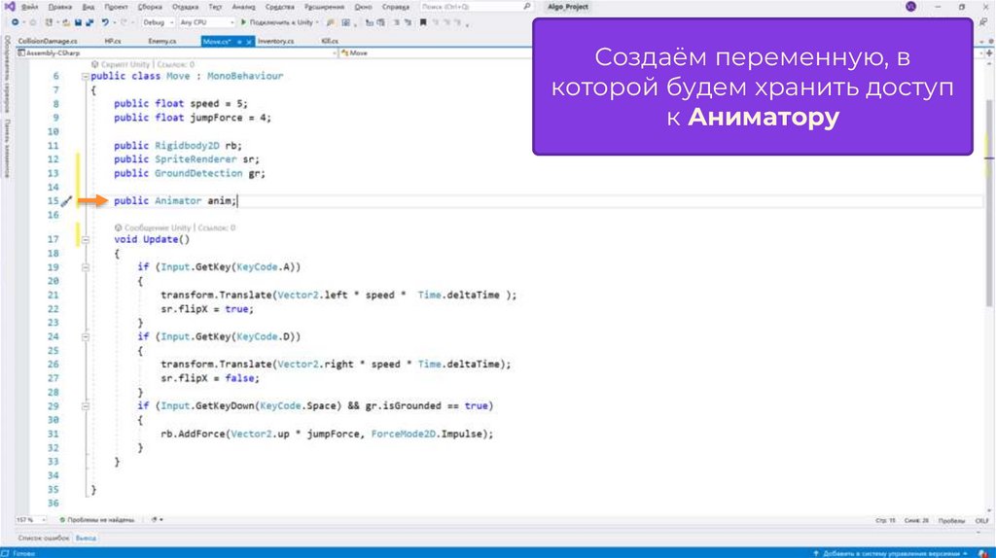Viewport: 996px width, 558px height.
Task: Click the notifications icon in status bar
Action: pyautogui.click(x=982, y=553)
